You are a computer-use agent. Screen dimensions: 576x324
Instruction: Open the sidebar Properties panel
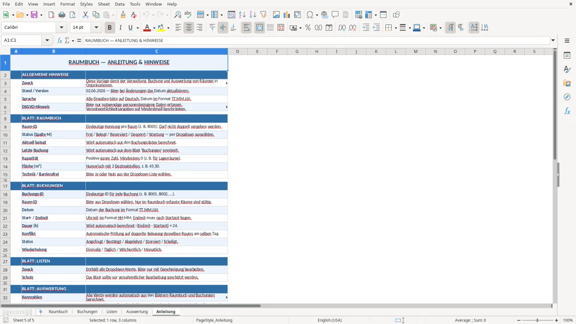(567, 56)
